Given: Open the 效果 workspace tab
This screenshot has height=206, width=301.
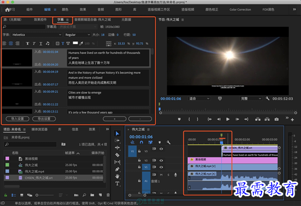Looking at the screenshot, I should tap(83, 9).
